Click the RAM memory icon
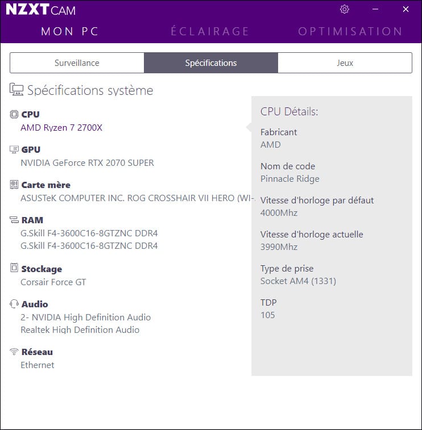Viewport: 422px width, 430px height. (14, 220)
